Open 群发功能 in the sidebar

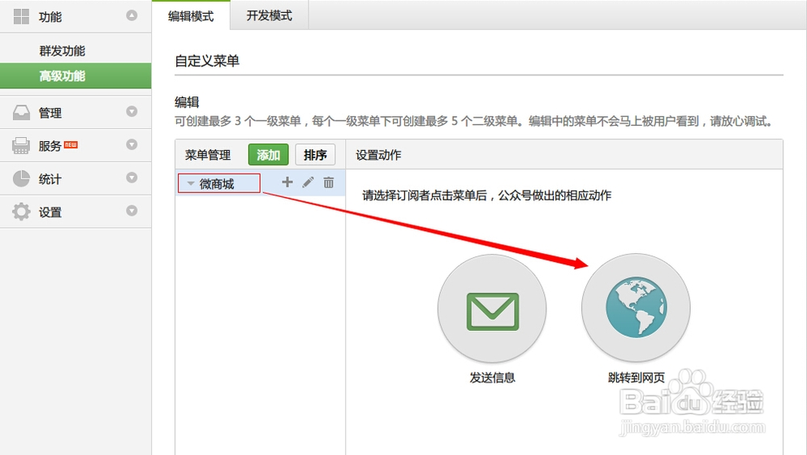pyautogui.click(x=63, y=50)
